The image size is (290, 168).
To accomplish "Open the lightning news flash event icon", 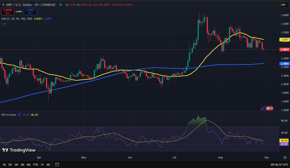I will coord(263,108).
